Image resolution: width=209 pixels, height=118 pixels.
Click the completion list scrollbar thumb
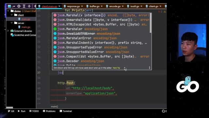[151, 23]
